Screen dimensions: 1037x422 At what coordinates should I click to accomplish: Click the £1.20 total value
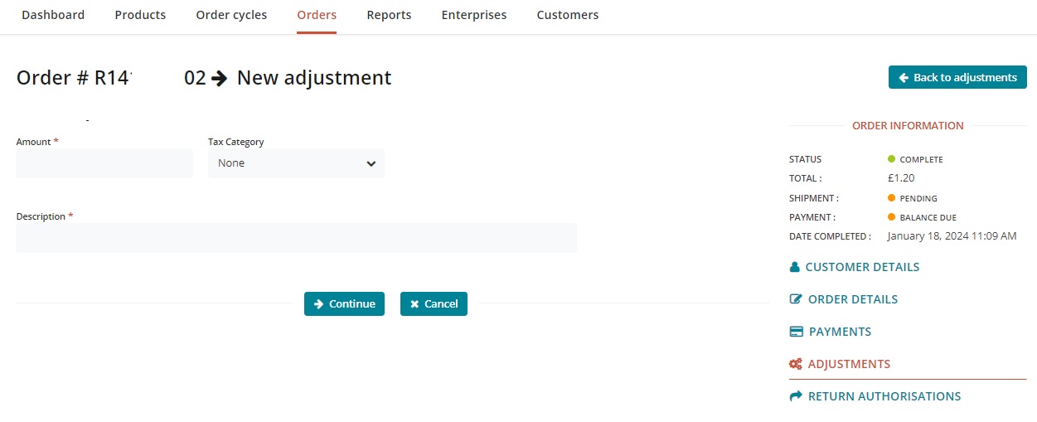(901, 178)
